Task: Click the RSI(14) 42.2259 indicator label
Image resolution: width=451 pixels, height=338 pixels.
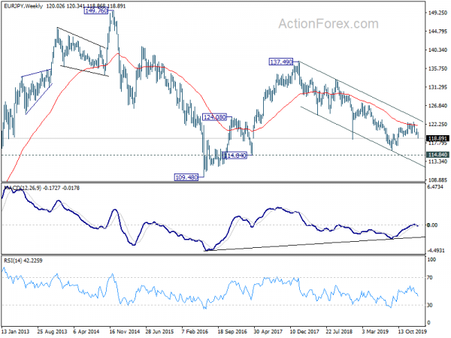Action: coord(23,261)
